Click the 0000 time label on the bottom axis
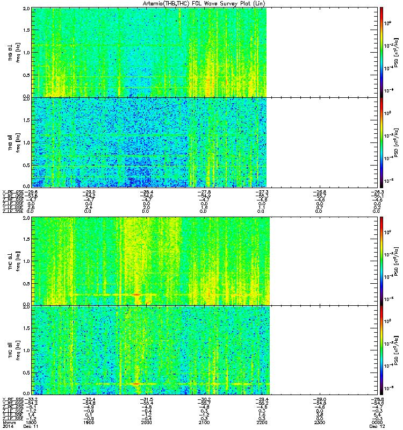Viewport: 403px width, 430px height. click(x=377, y=422)
